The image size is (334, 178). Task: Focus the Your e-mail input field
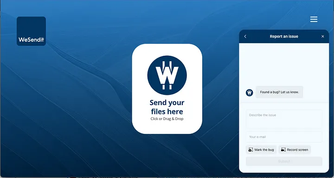(284, 137)
